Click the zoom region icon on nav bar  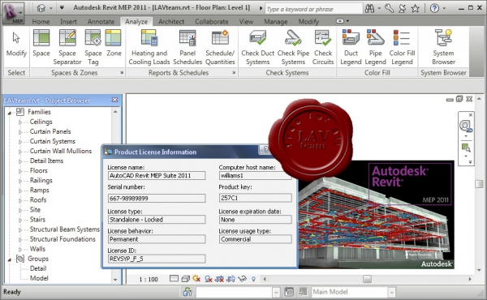[x=466, y=148]
